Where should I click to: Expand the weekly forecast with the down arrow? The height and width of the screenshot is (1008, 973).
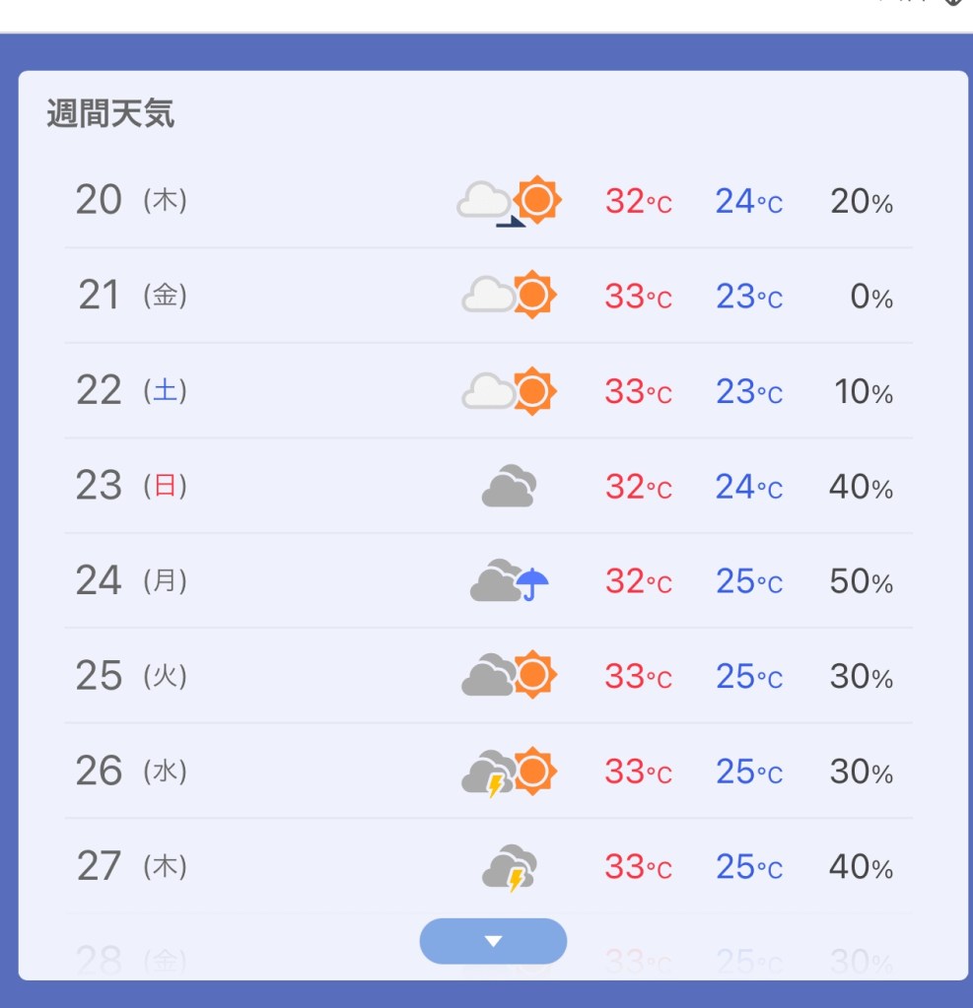click(493, 941)
